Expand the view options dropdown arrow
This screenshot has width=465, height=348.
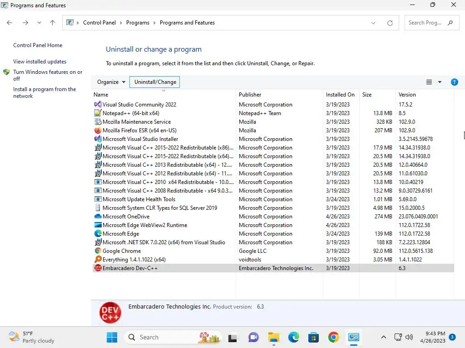(x=440, y=82)
